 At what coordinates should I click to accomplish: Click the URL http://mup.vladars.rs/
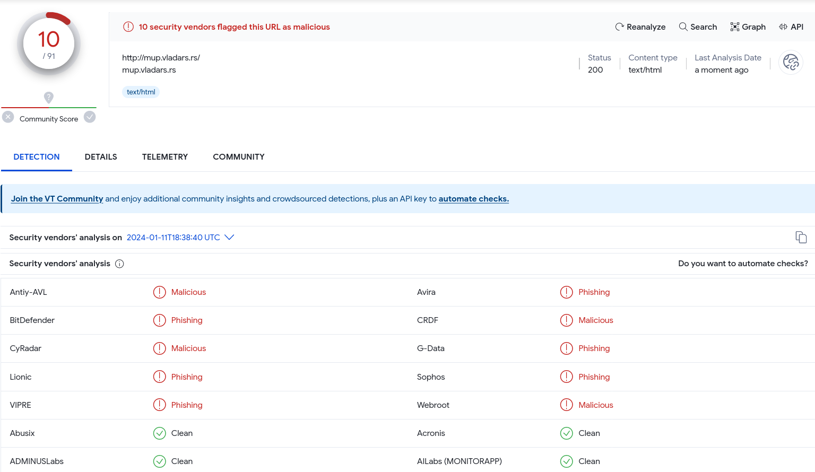coord(161,58)
